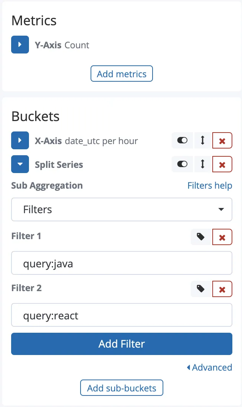This screenshot has width=242, height=407.
Task: Remove the X-Axis bucket with red X
Action: 222,141
